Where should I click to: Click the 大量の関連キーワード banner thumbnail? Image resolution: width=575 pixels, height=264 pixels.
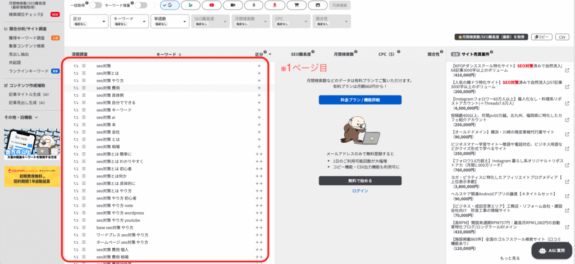pos(32,144)
